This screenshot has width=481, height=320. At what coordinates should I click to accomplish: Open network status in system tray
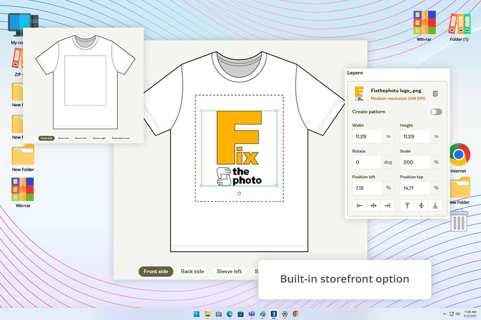coord(451,314)
